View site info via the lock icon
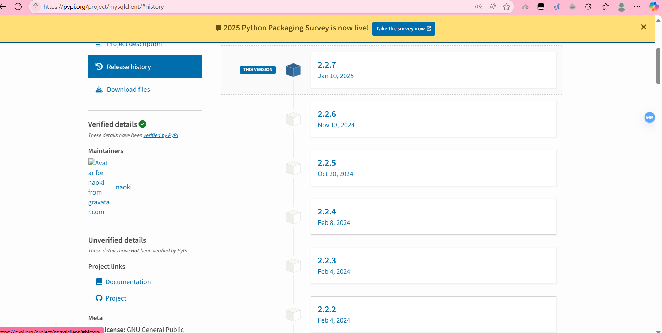Viewport: 662px width, 333px height. point(36,7)
